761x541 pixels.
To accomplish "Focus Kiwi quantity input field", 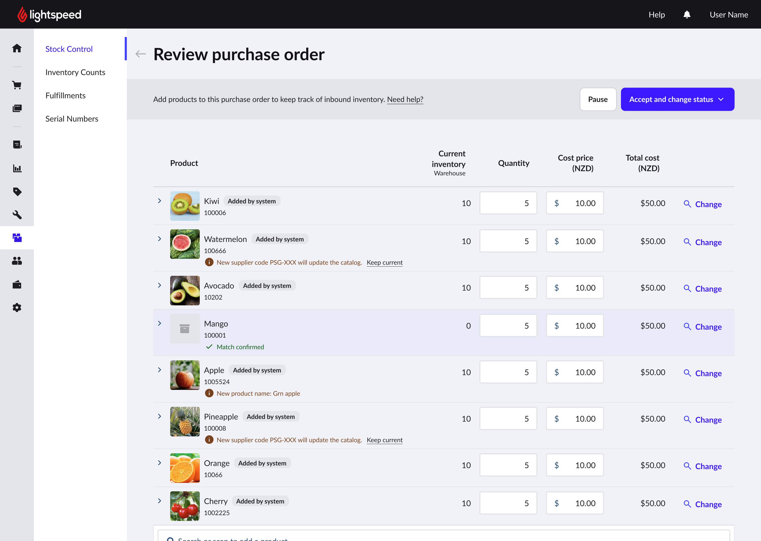I will pos(508,203).
